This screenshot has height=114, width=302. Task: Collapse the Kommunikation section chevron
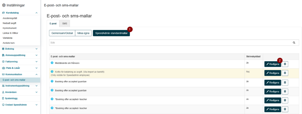coord(37,74)
